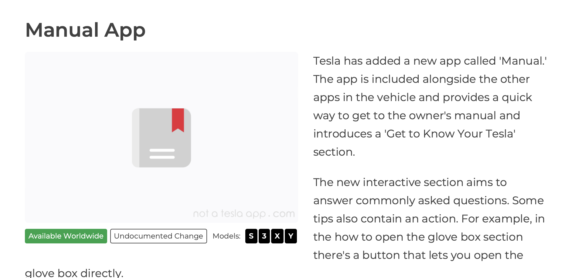Open the Manual App feature image
The height and width of the screenshot is (278, 575).
click(162, 137)
